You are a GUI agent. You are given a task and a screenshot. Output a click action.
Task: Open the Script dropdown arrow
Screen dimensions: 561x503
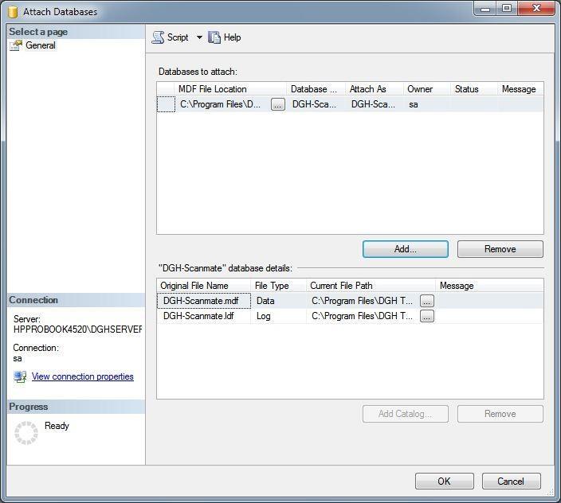[x=199, y=37]
